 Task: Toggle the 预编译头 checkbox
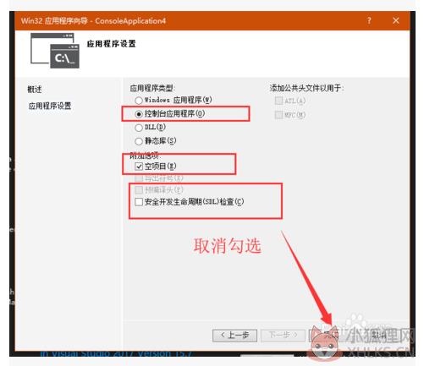tap(139, 190)
